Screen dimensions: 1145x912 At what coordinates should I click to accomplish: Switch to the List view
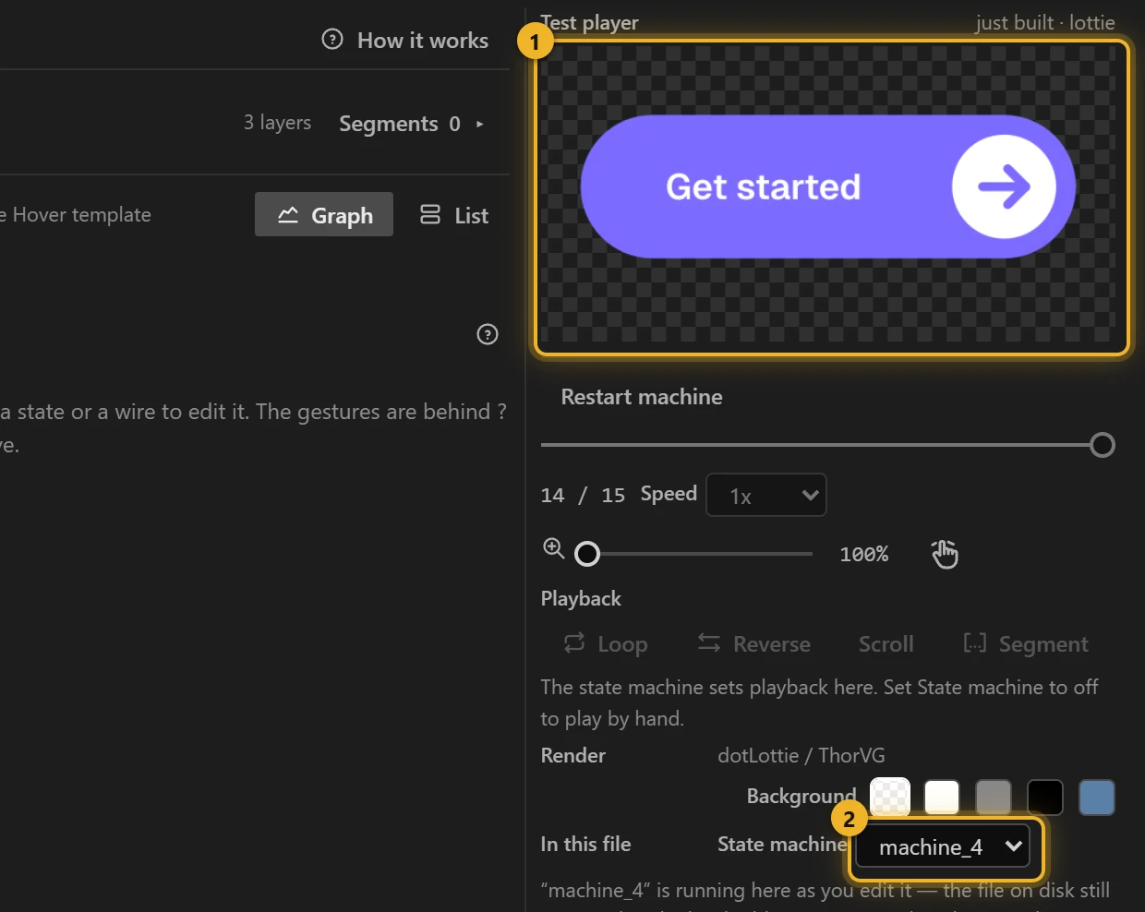[x=454, y=215]
